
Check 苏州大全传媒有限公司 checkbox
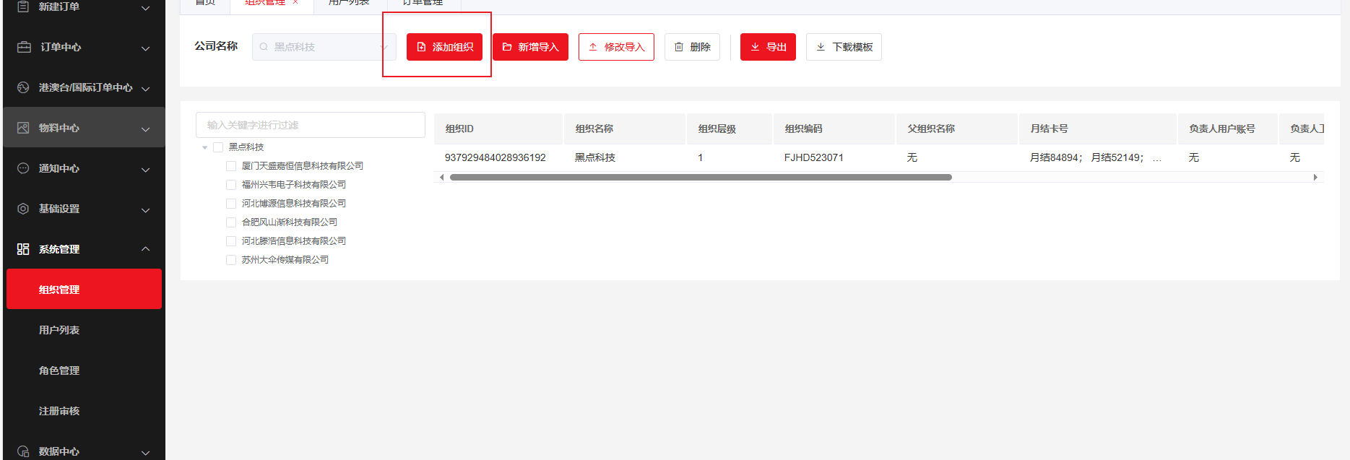click(x=231, y=260)
